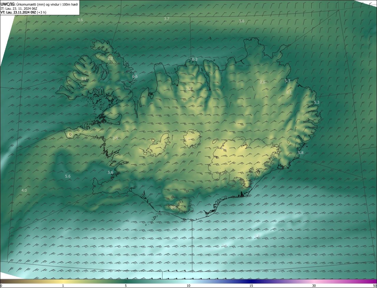Click the 5.8 value off the southeast coast

click(301, 153)
